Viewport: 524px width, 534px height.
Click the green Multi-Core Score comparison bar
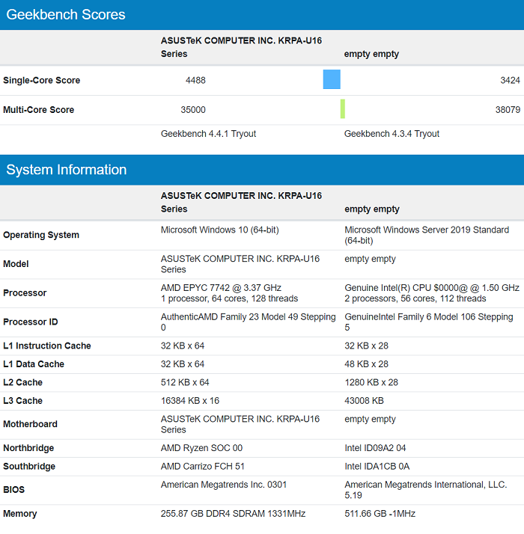342,109
